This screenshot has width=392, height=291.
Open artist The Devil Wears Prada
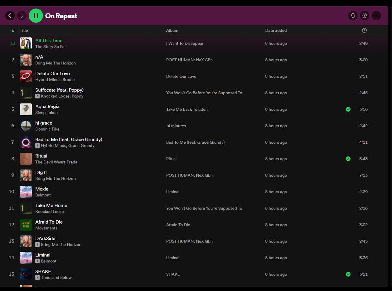click(56, 162)
